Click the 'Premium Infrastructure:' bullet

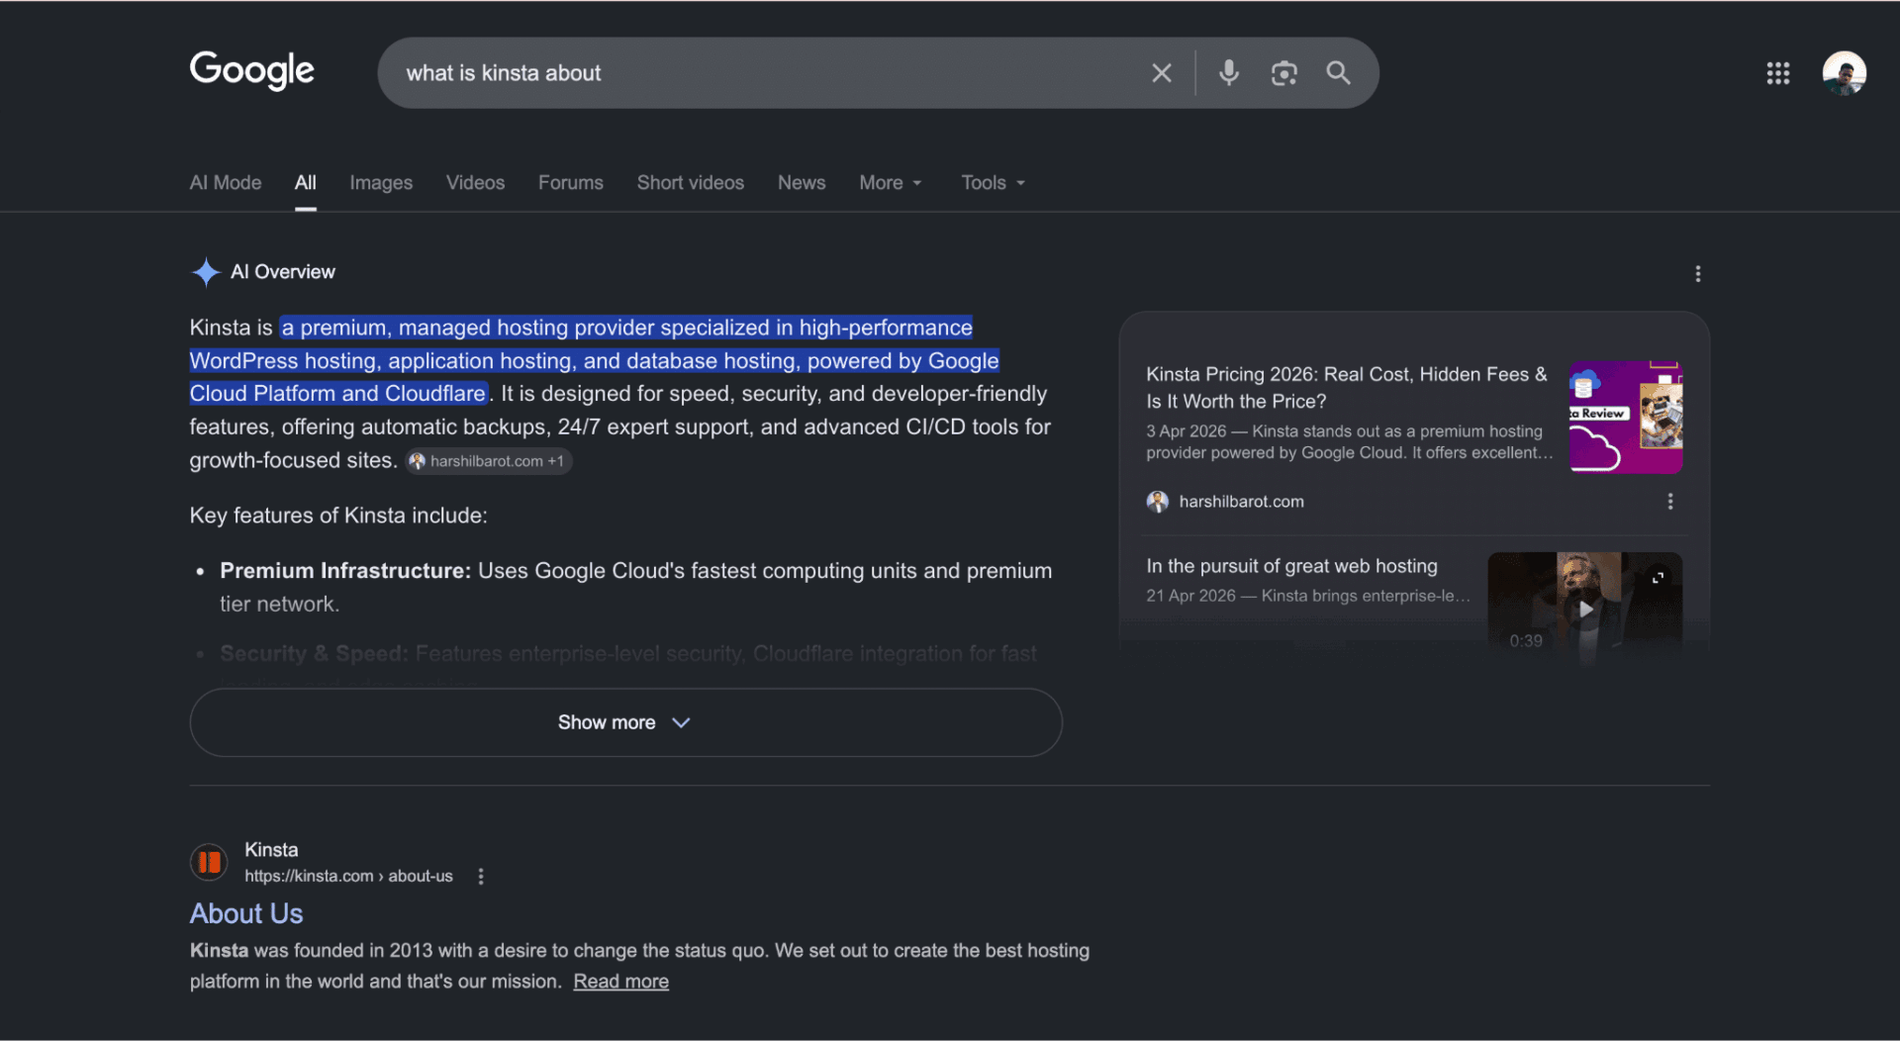[x=345, y=572]
